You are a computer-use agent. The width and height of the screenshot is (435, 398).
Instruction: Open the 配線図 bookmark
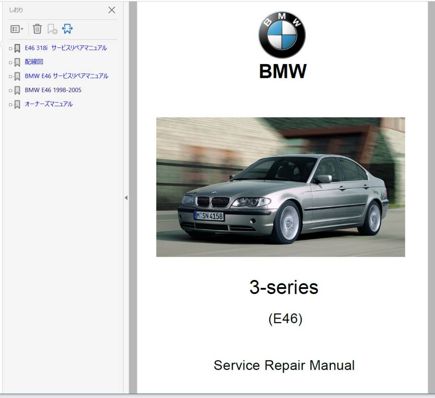(34, 62)
